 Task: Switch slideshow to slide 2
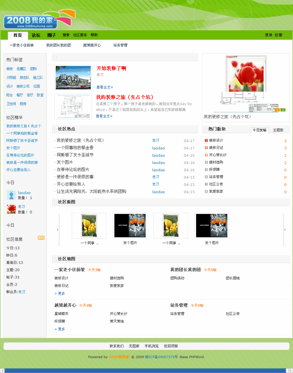[x=282, y=110]
